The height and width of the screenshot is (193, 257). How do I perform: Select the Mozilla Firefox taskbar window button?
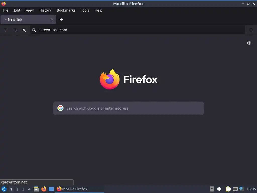tap(80, 189)
